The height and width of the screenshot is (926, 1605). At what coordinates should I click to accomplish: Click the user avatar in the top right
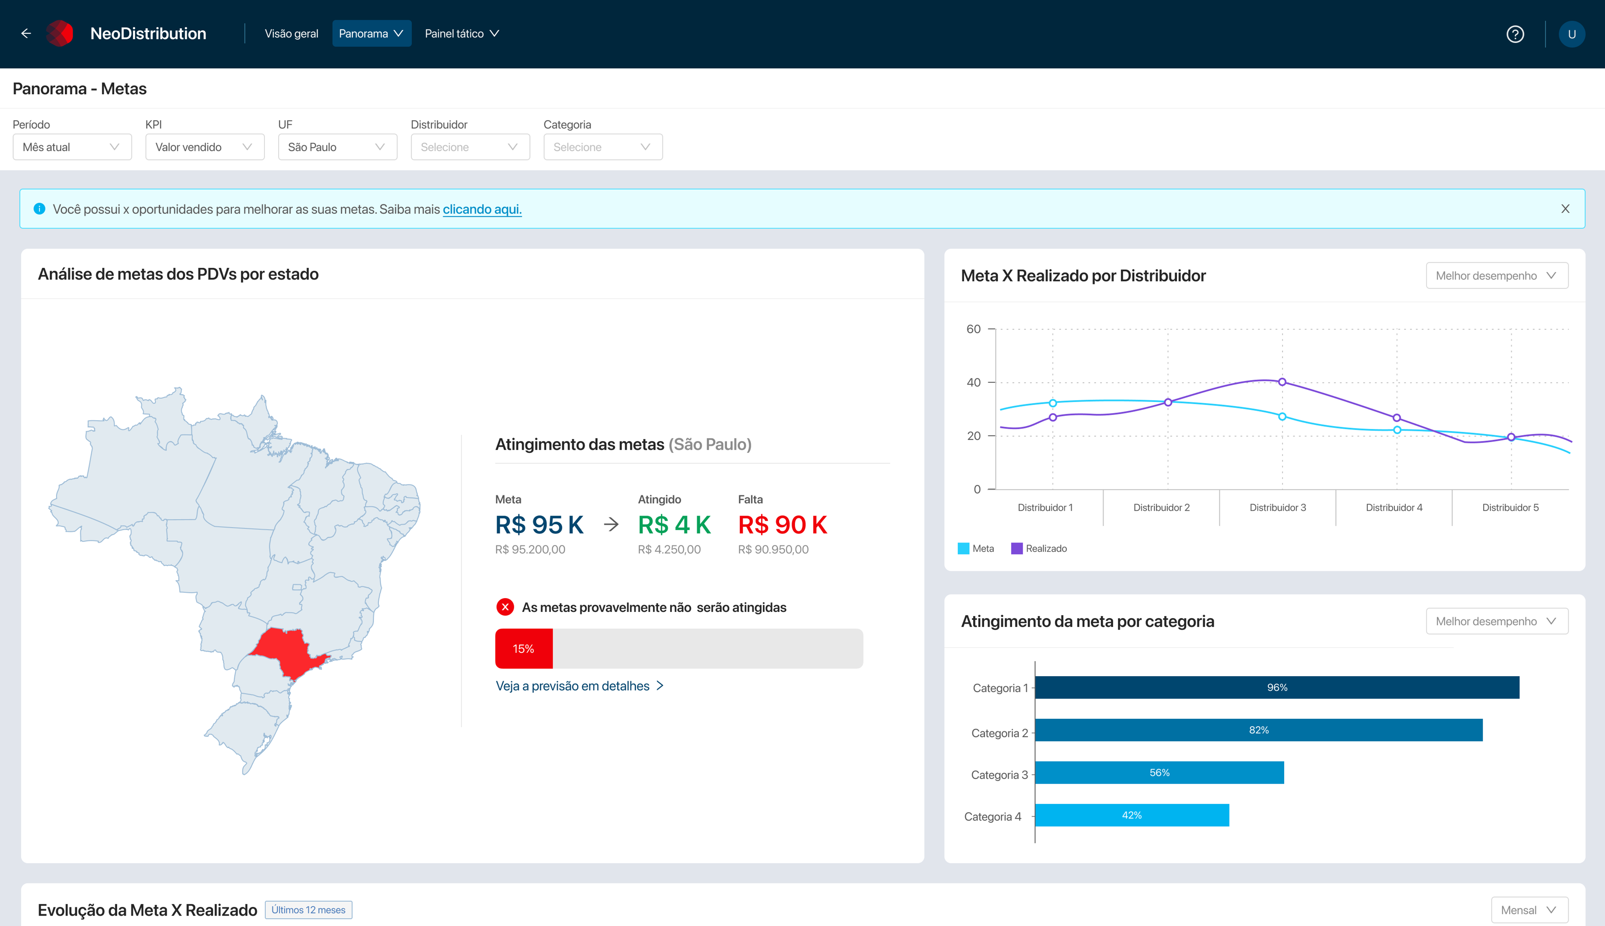pyautogui.click(x=1572, y=34)
